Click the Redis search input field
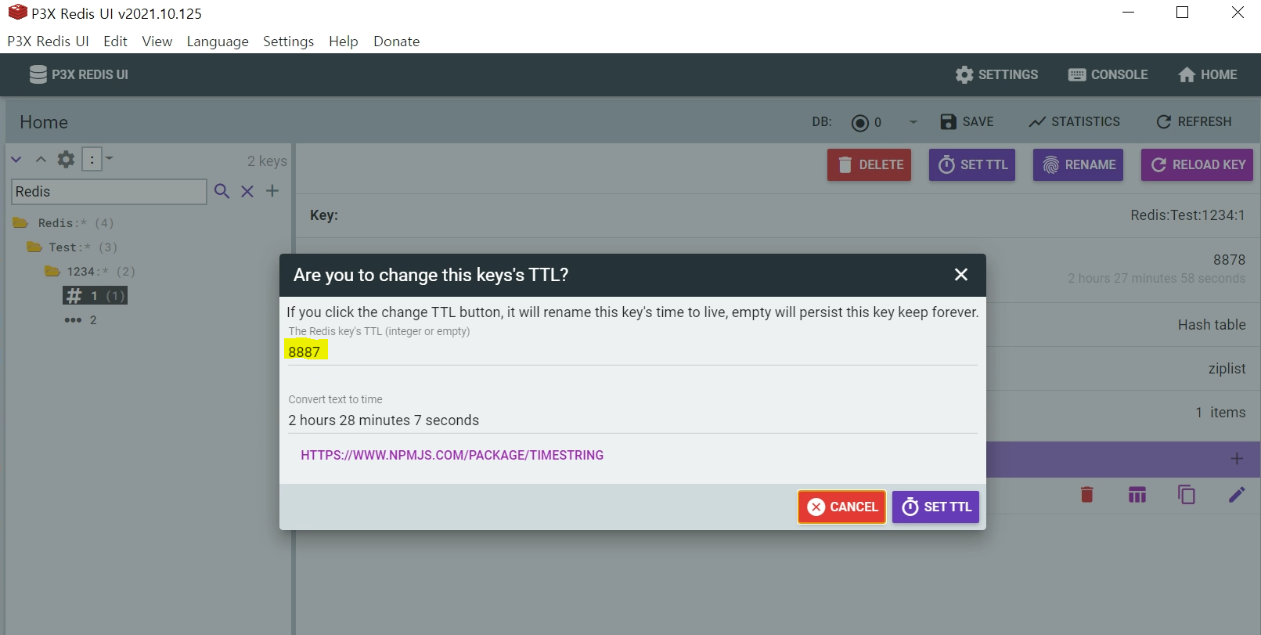The height and width of the screenshot is (635, 1261). 110,192
